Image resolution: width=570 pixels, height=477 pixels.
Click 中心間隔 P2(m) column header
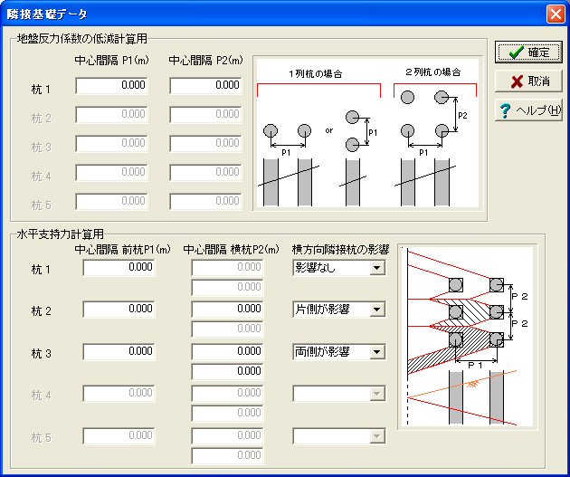tap(205, 61)
